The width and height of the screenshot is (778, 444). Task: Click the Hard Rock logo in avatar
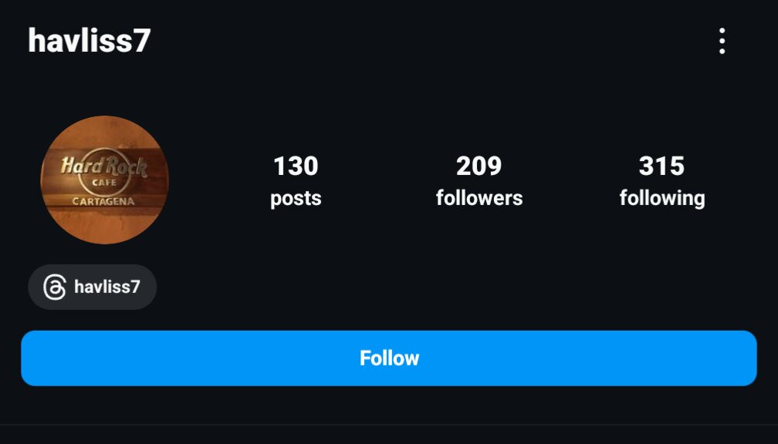[x=103, y=168]
